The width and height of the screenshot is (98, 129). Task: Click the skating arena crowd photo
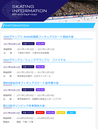(74, 11)
